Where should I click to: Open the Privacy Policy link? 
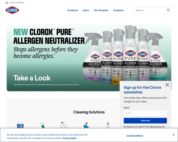(70, 138)
